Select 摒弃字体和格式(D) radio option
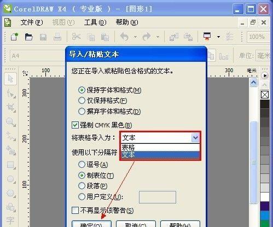 tap(109, 111)
